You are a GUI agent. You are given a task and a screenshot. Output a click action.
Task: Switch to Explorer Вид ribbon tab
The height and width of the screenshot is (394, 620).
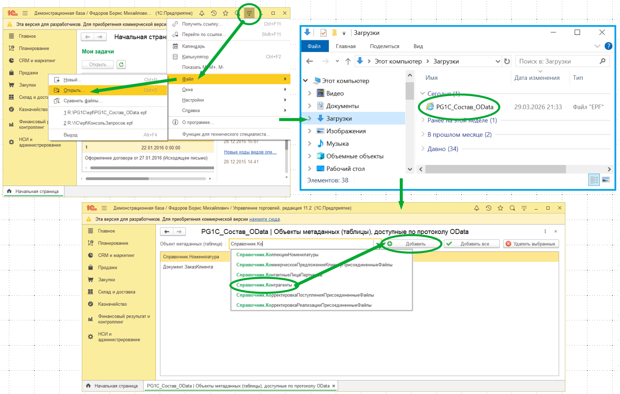pos(418,46)
